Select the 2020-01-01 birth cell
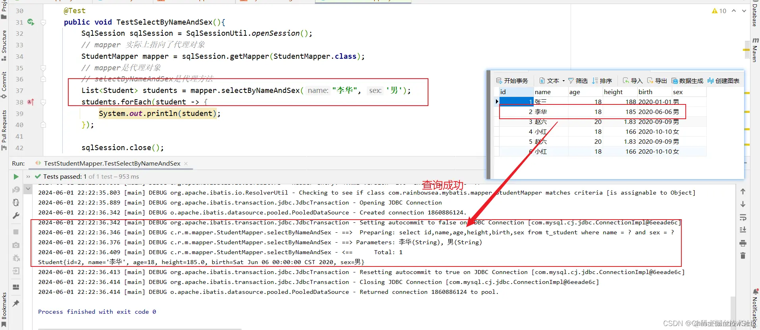 [x=655, y=102]
